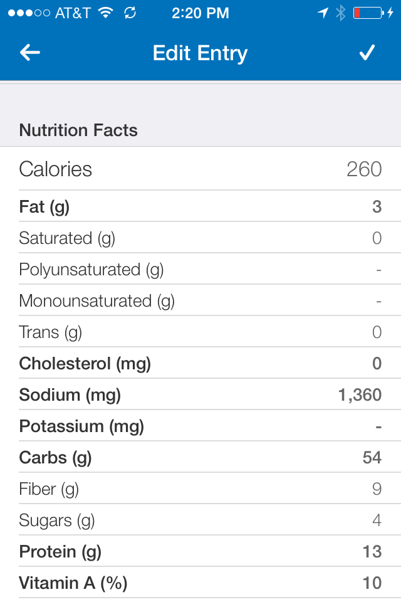401x602 pixels.
Task: Tap the Bluetooth status icon
Action: [340, 13]
